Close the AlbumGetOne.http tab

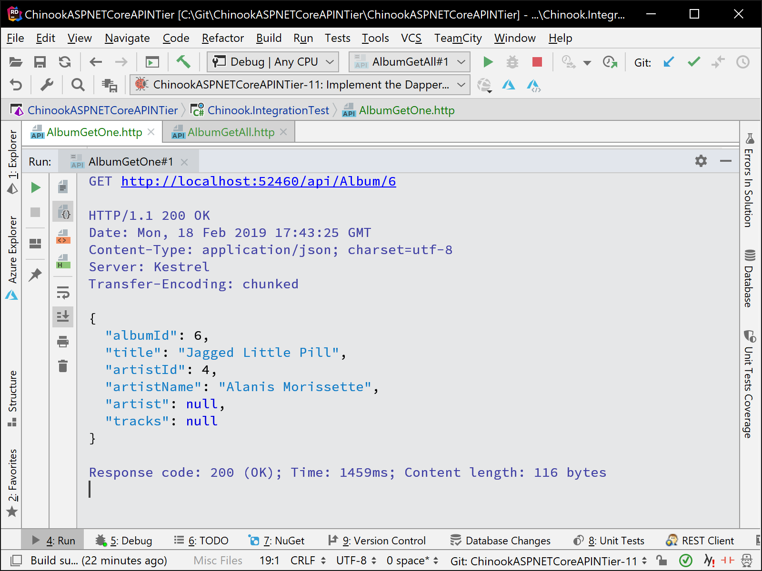pos(151,132)
